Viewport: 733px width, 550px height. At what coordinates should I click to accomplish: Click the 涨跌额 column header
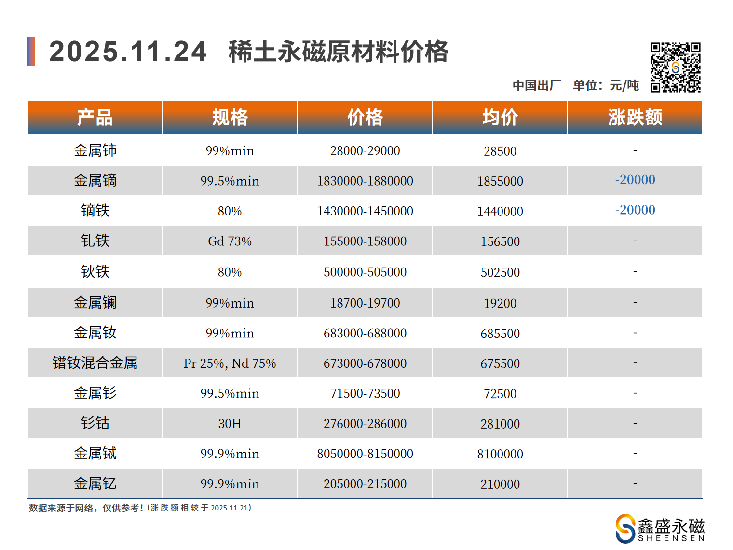pos(635,117)
